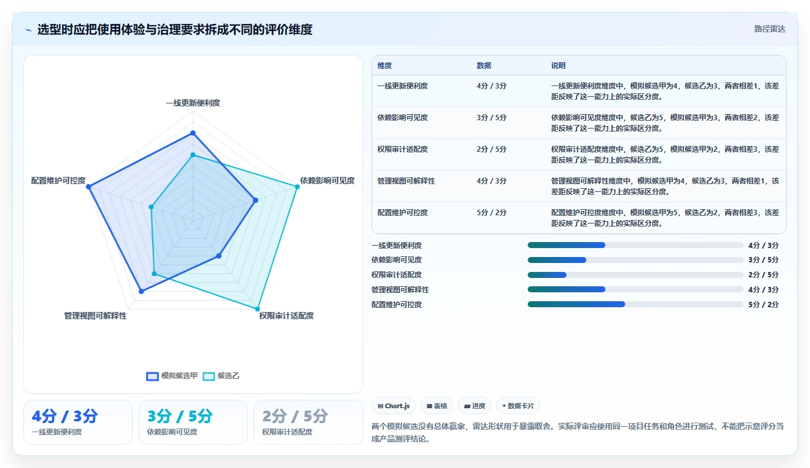Click the footer note starting 两个模拟候选没有总体赢家
This screenshot has width=810, height=468.
pyautogui.click(x=577, y=432)
